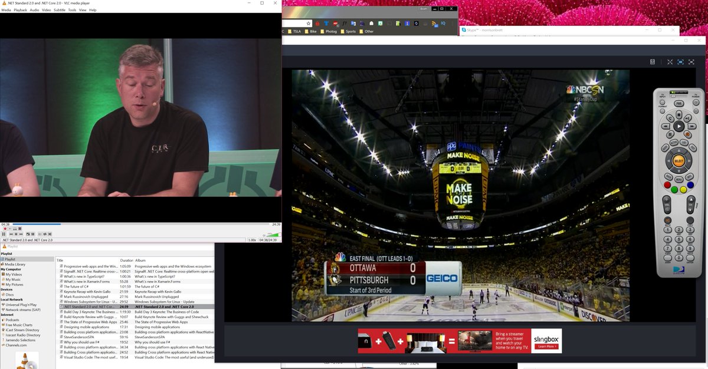Click Learn More in the Slingbox ad
Screen dimensions: 708x369
point(546,347)
